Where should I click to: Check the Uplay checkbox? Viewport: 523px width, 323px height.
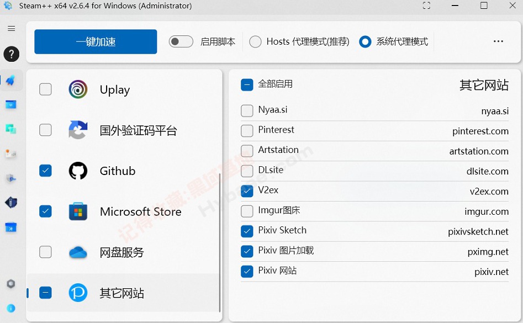[x=45, y=89]
